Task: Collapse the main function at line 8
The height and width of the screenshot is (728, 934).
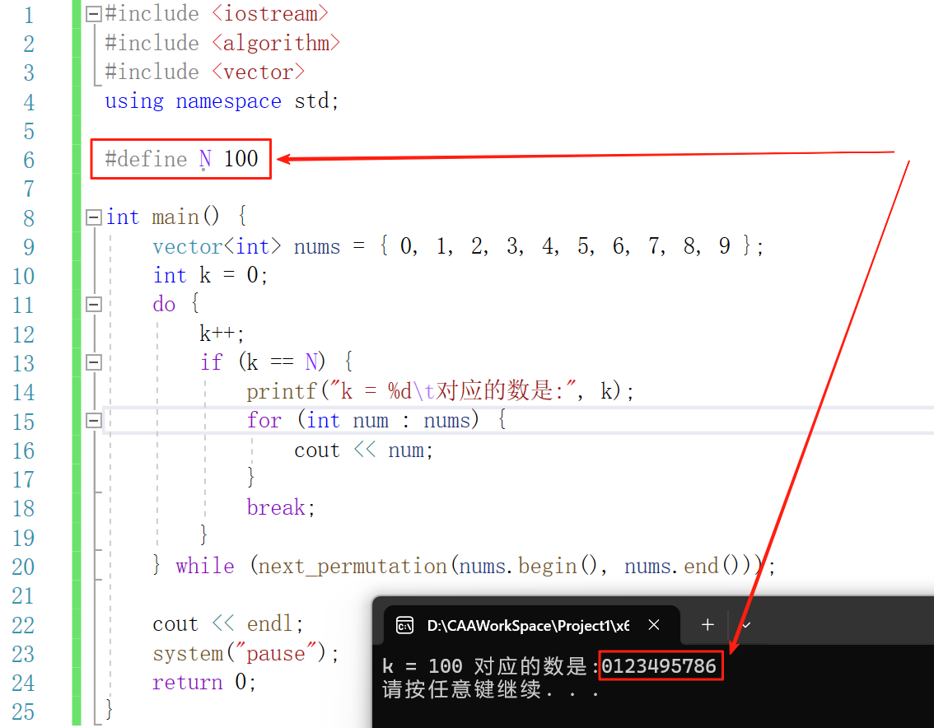Action: click(x=94, y=217)
